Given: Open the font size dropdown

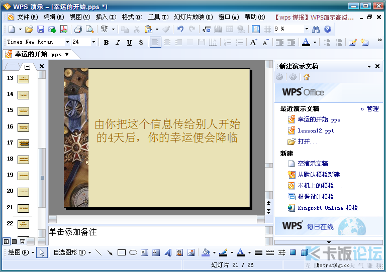Looking at the screenshot, I should [x=93, y=42].
